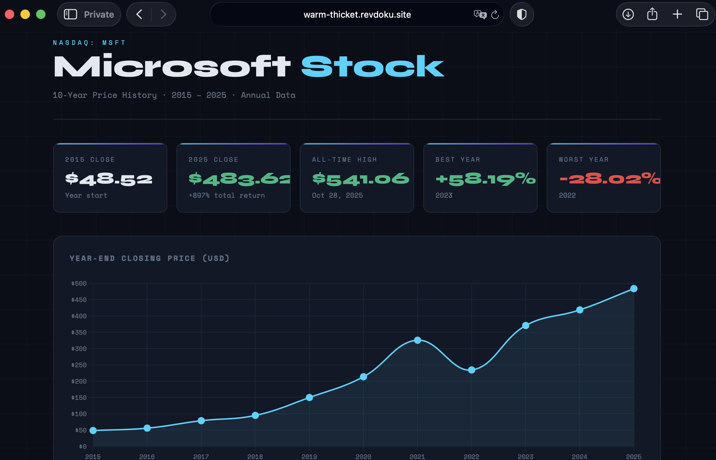Click the Private browsing label
The width and height of the screenshot is (716, 460).
click(99, 14)
